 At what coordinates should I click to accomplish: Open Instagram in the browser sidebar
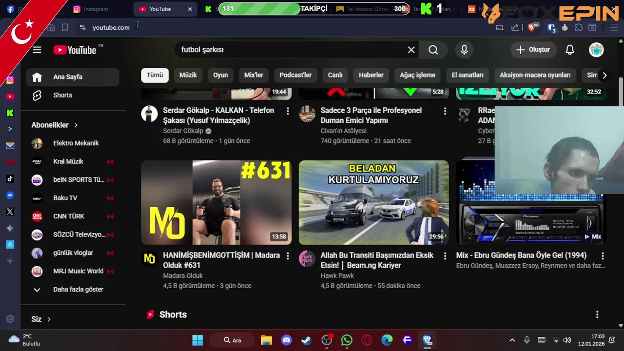[10, 80]
